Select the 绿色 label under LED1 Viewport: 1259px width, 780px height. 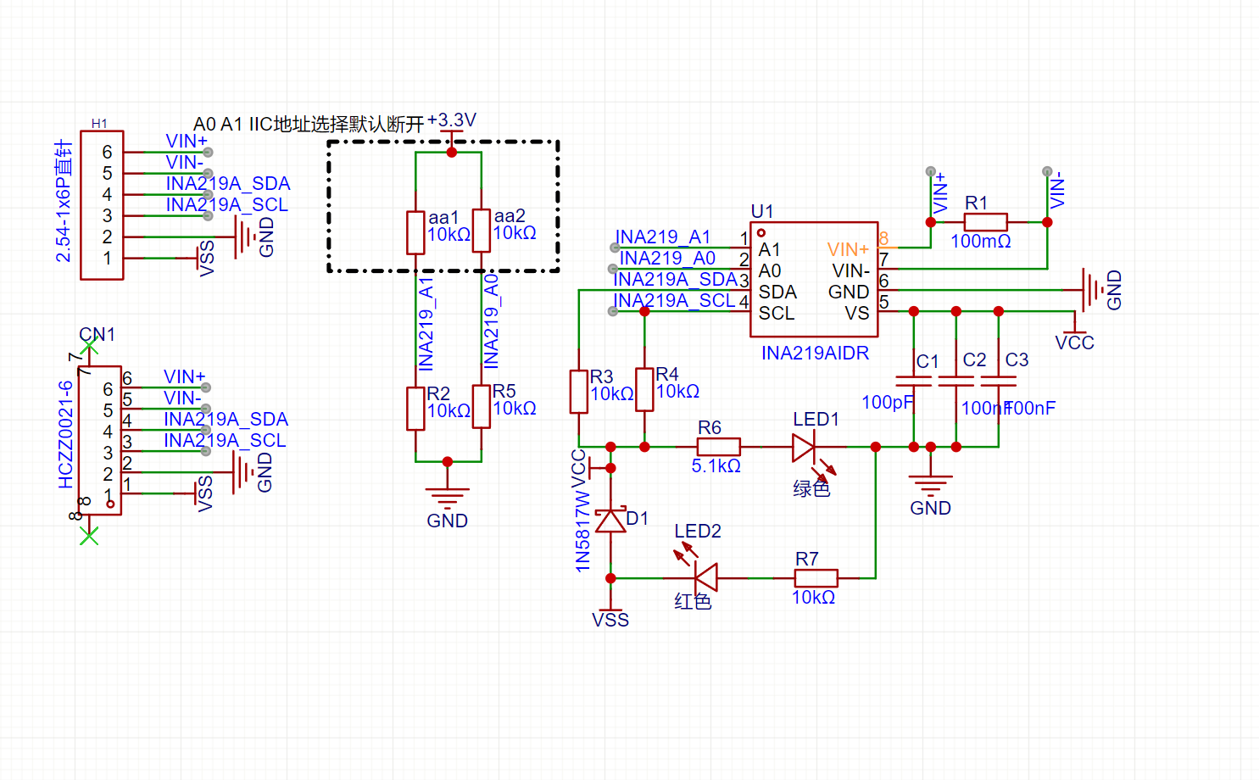pos(812,488)
